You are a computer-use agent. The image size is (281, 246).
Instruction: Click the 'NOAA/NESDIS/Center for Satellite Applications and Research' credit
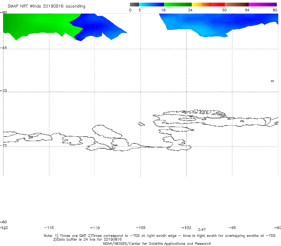coord(157,244)
